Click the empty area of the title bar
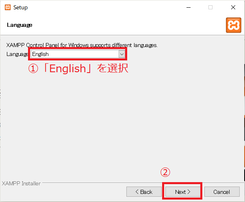 tap(102, 8)
